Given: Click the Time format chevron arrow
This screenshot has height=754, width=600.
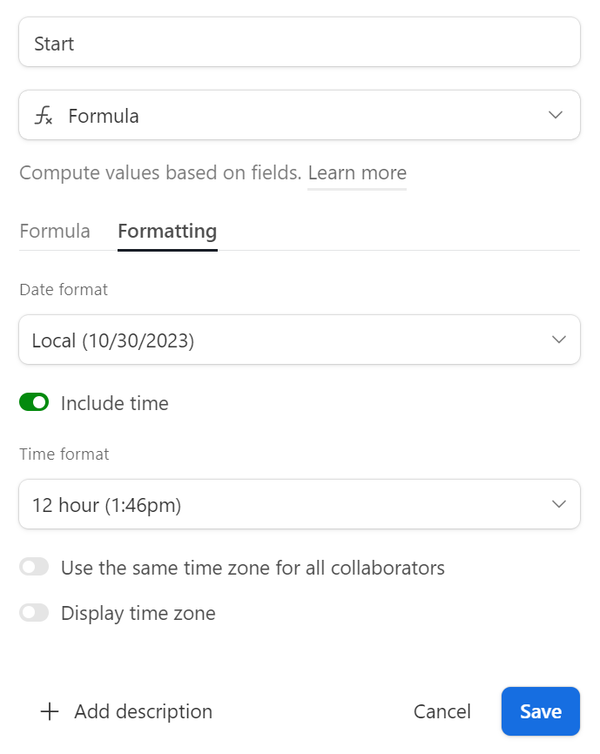Looking at the screenshot, I should click(x=559, y=504).
